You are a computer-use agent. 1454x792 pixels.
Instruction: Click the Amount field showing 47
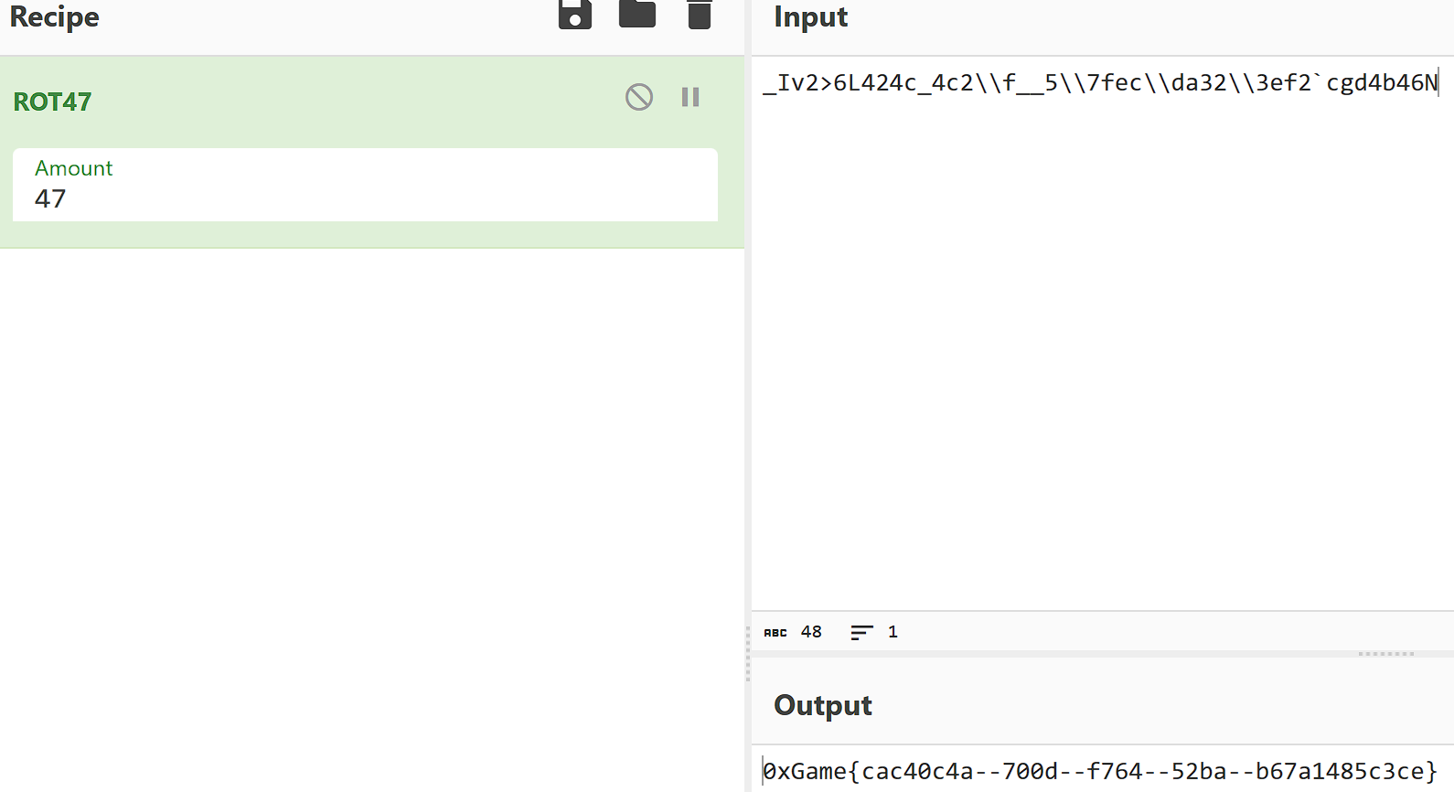[x=364, y=198]
